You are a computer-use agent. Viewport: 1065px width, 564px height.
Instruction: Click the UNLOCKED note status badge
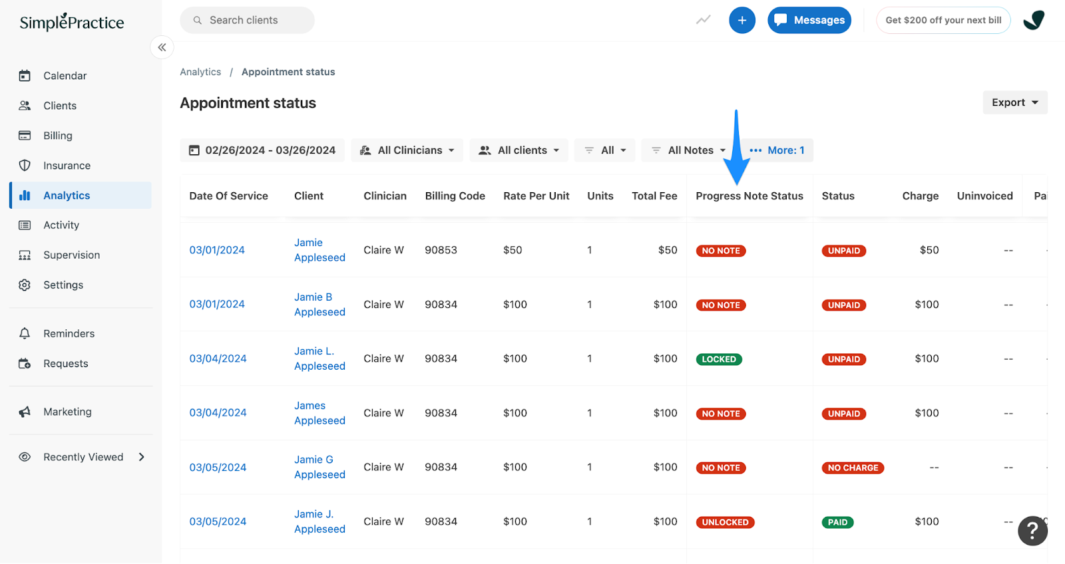tap(726, 523)
